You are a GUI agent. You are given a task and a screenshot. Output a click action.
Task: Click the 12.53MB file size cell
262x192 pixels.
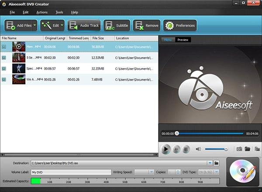pyautogui.click(x=98, y=58)
